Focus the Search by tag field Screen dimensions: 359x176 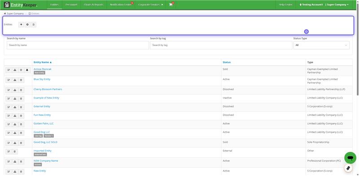click(x=221, y=45)
